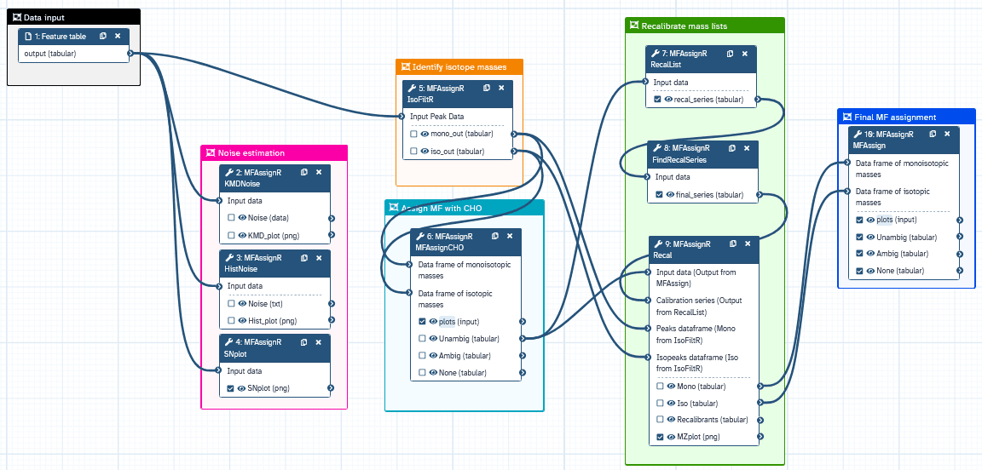Duplicate the FindRecalSeries node
982x470 pixels.
[731, 148]
